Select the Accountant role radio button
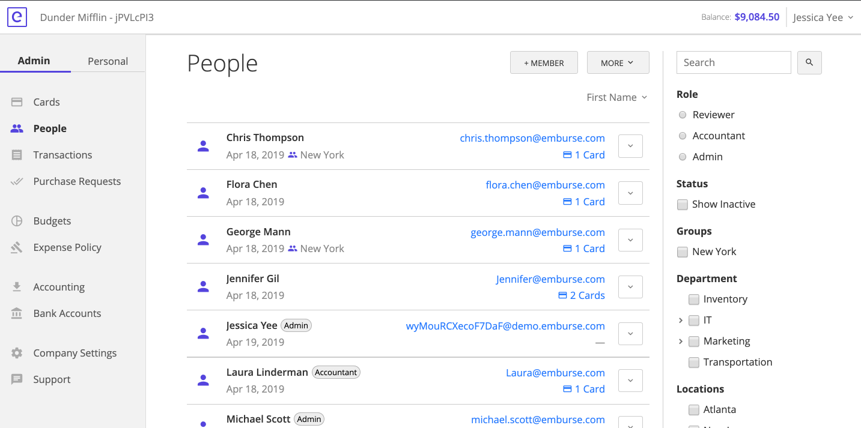Image resolution: width=861 pixels, height=428 pixels. (683, 136)
